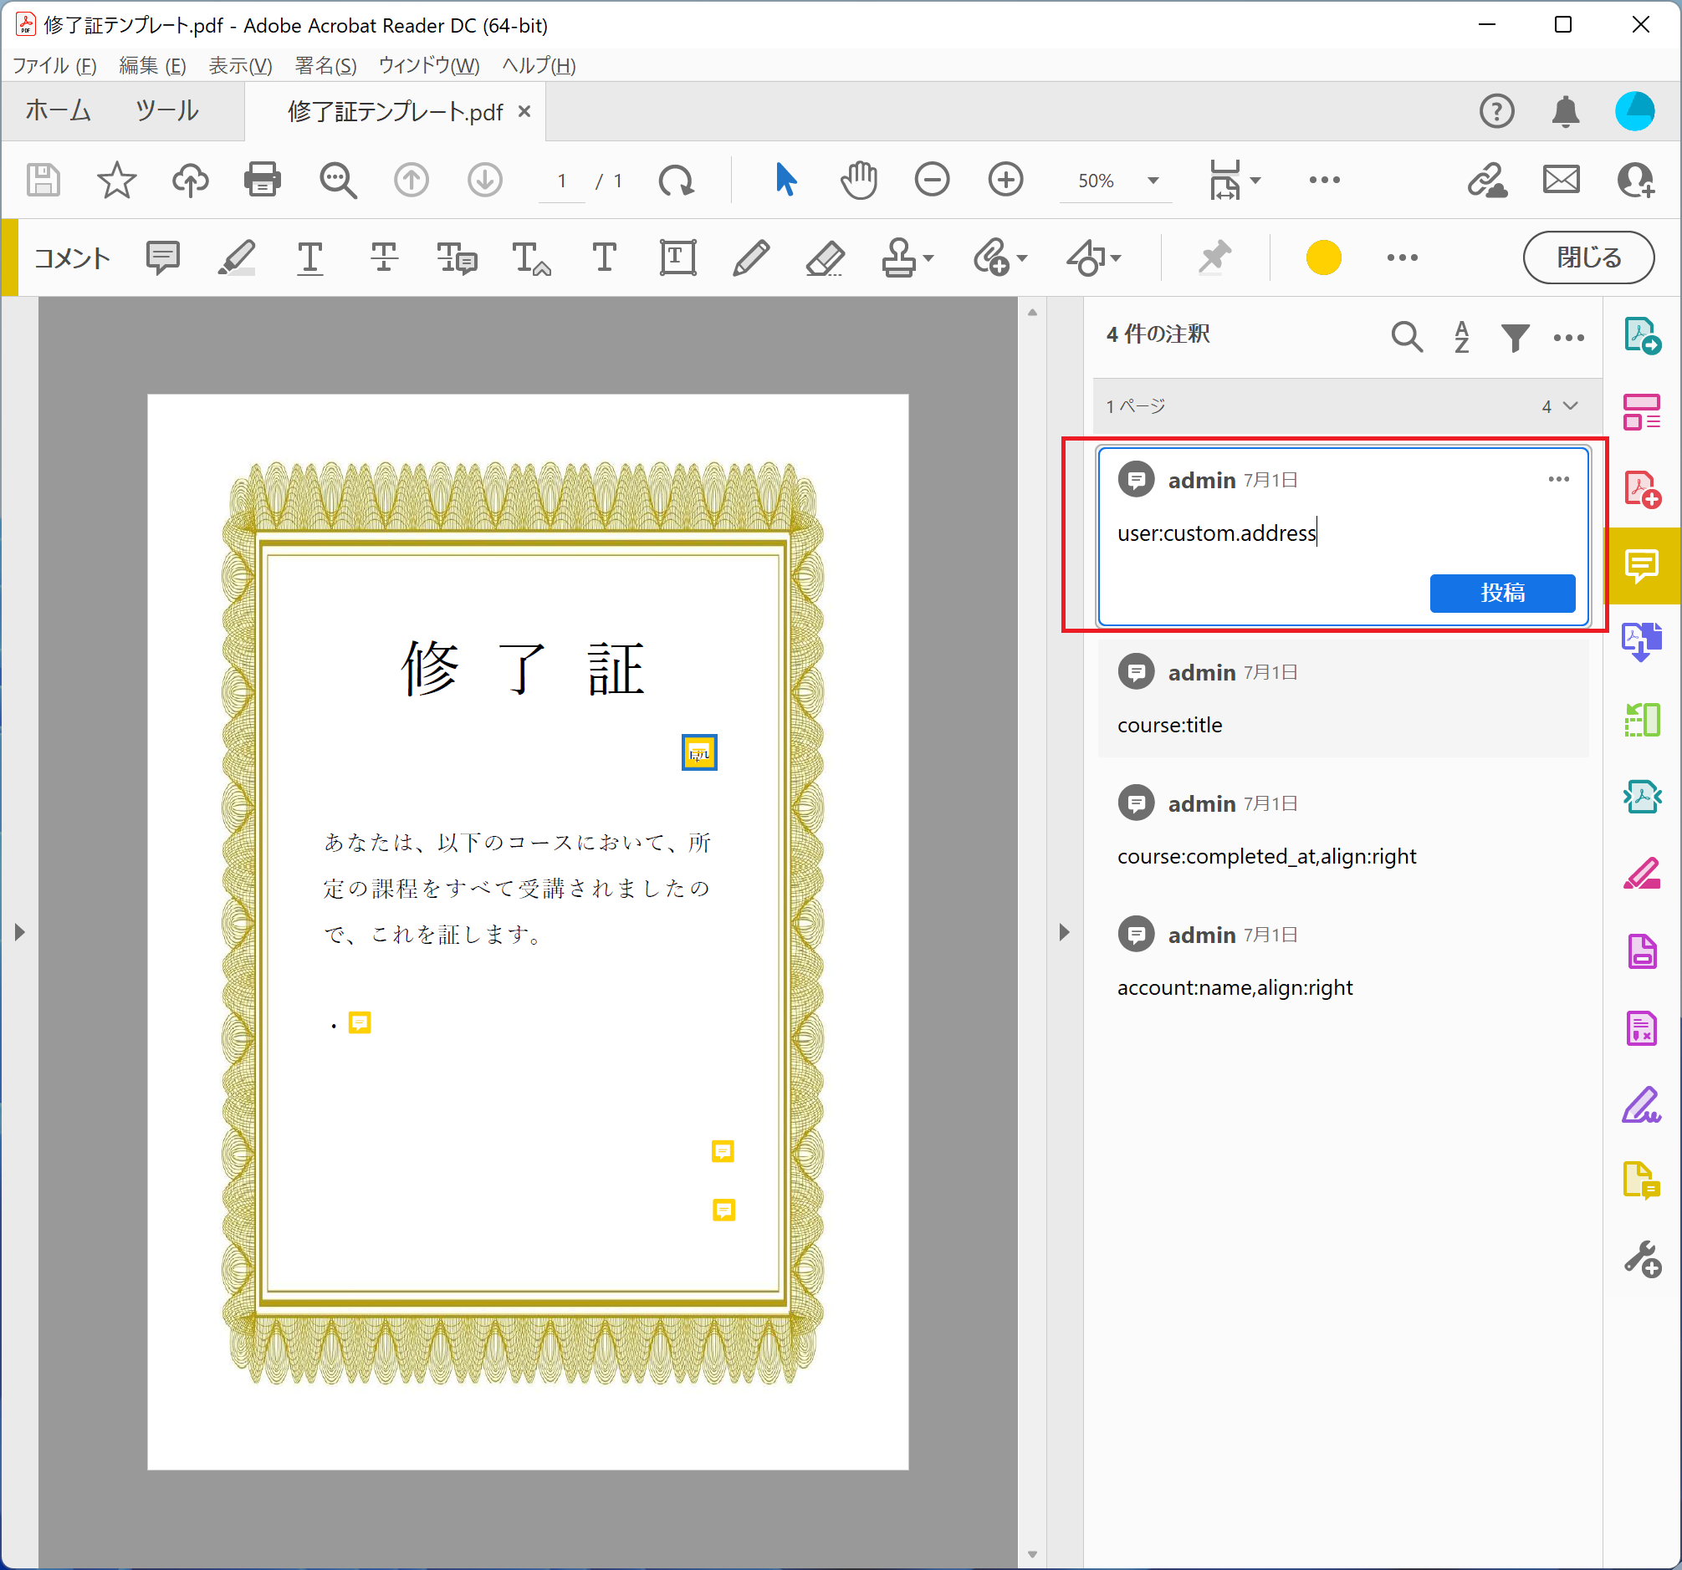Select the account:name,align:right comment
This screenshot has height=1570, width=1682.
tap(1342, 961)
